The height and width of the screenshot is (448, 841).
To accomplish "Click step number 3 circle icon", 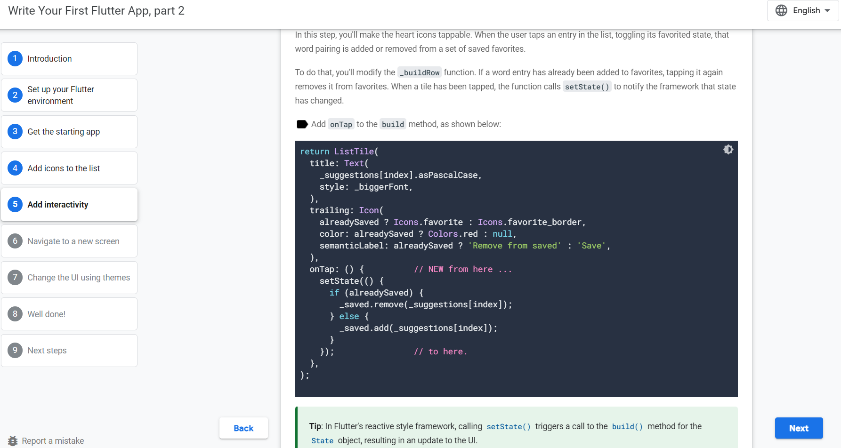I will (x=15, y=132).
